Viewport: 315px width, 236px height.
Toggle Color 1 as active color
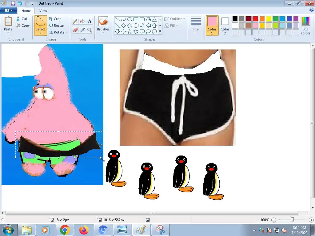point(212,26)
